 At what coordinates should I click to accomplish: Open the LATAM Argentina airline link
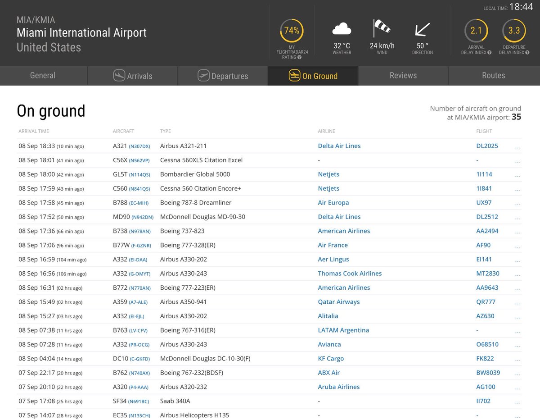click(343, 330)
